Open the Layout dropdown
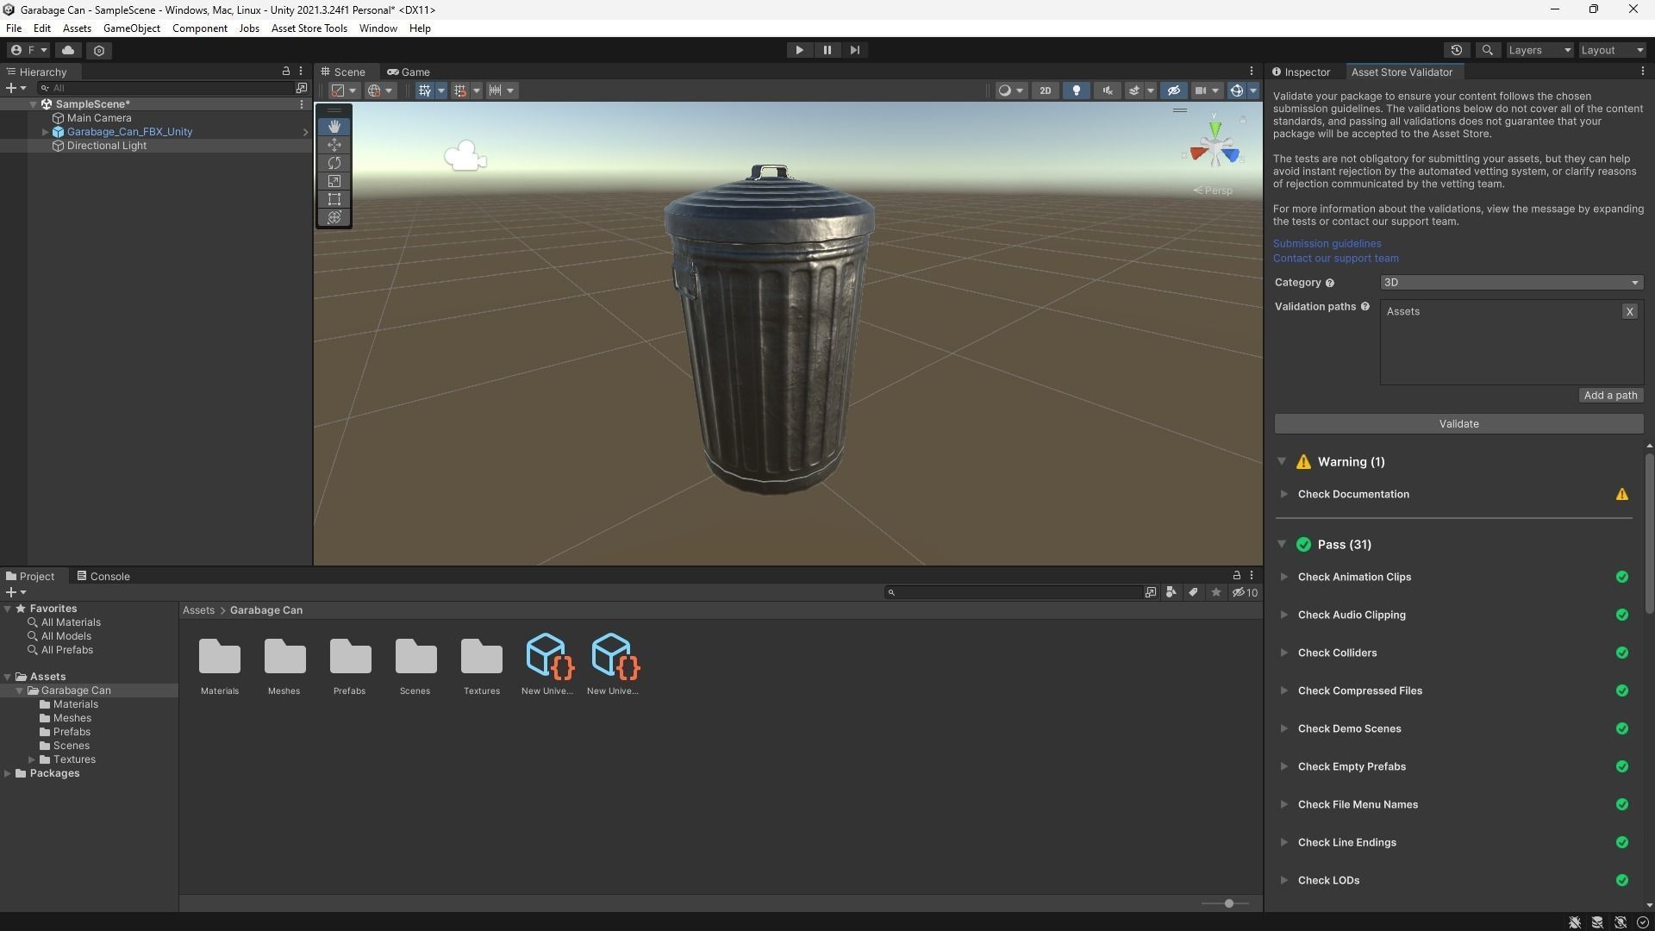Image resolution: width=1655 pixels, height=931 pixels. click(1612, 50)
